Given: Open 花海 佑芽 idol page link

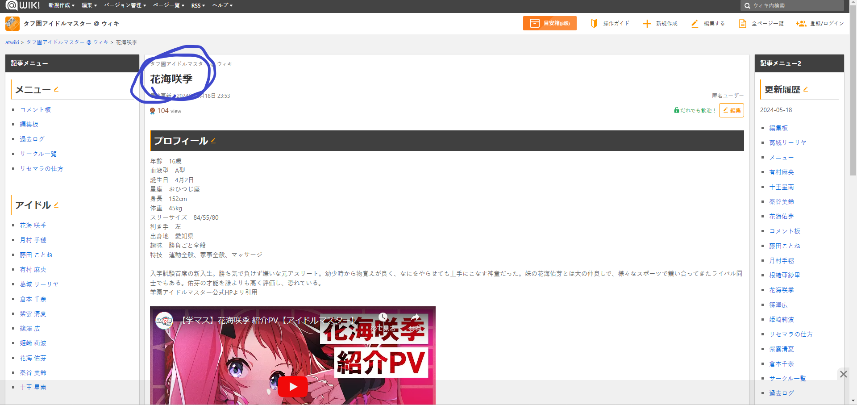Looking at the screenshot, I should [x=33, y=358].
